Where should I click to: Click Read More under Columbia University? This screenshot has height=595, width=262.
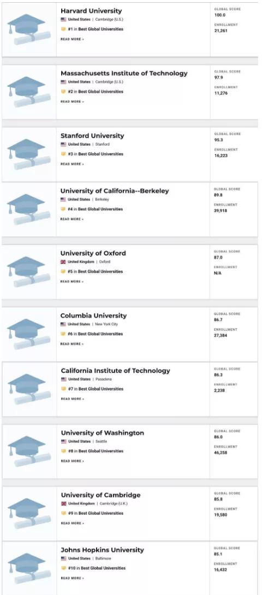(x=72, y=344)
